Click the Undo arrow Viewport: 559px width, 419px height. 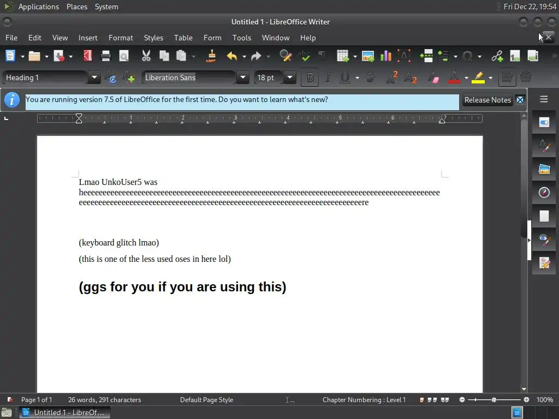tap(232, 56)
